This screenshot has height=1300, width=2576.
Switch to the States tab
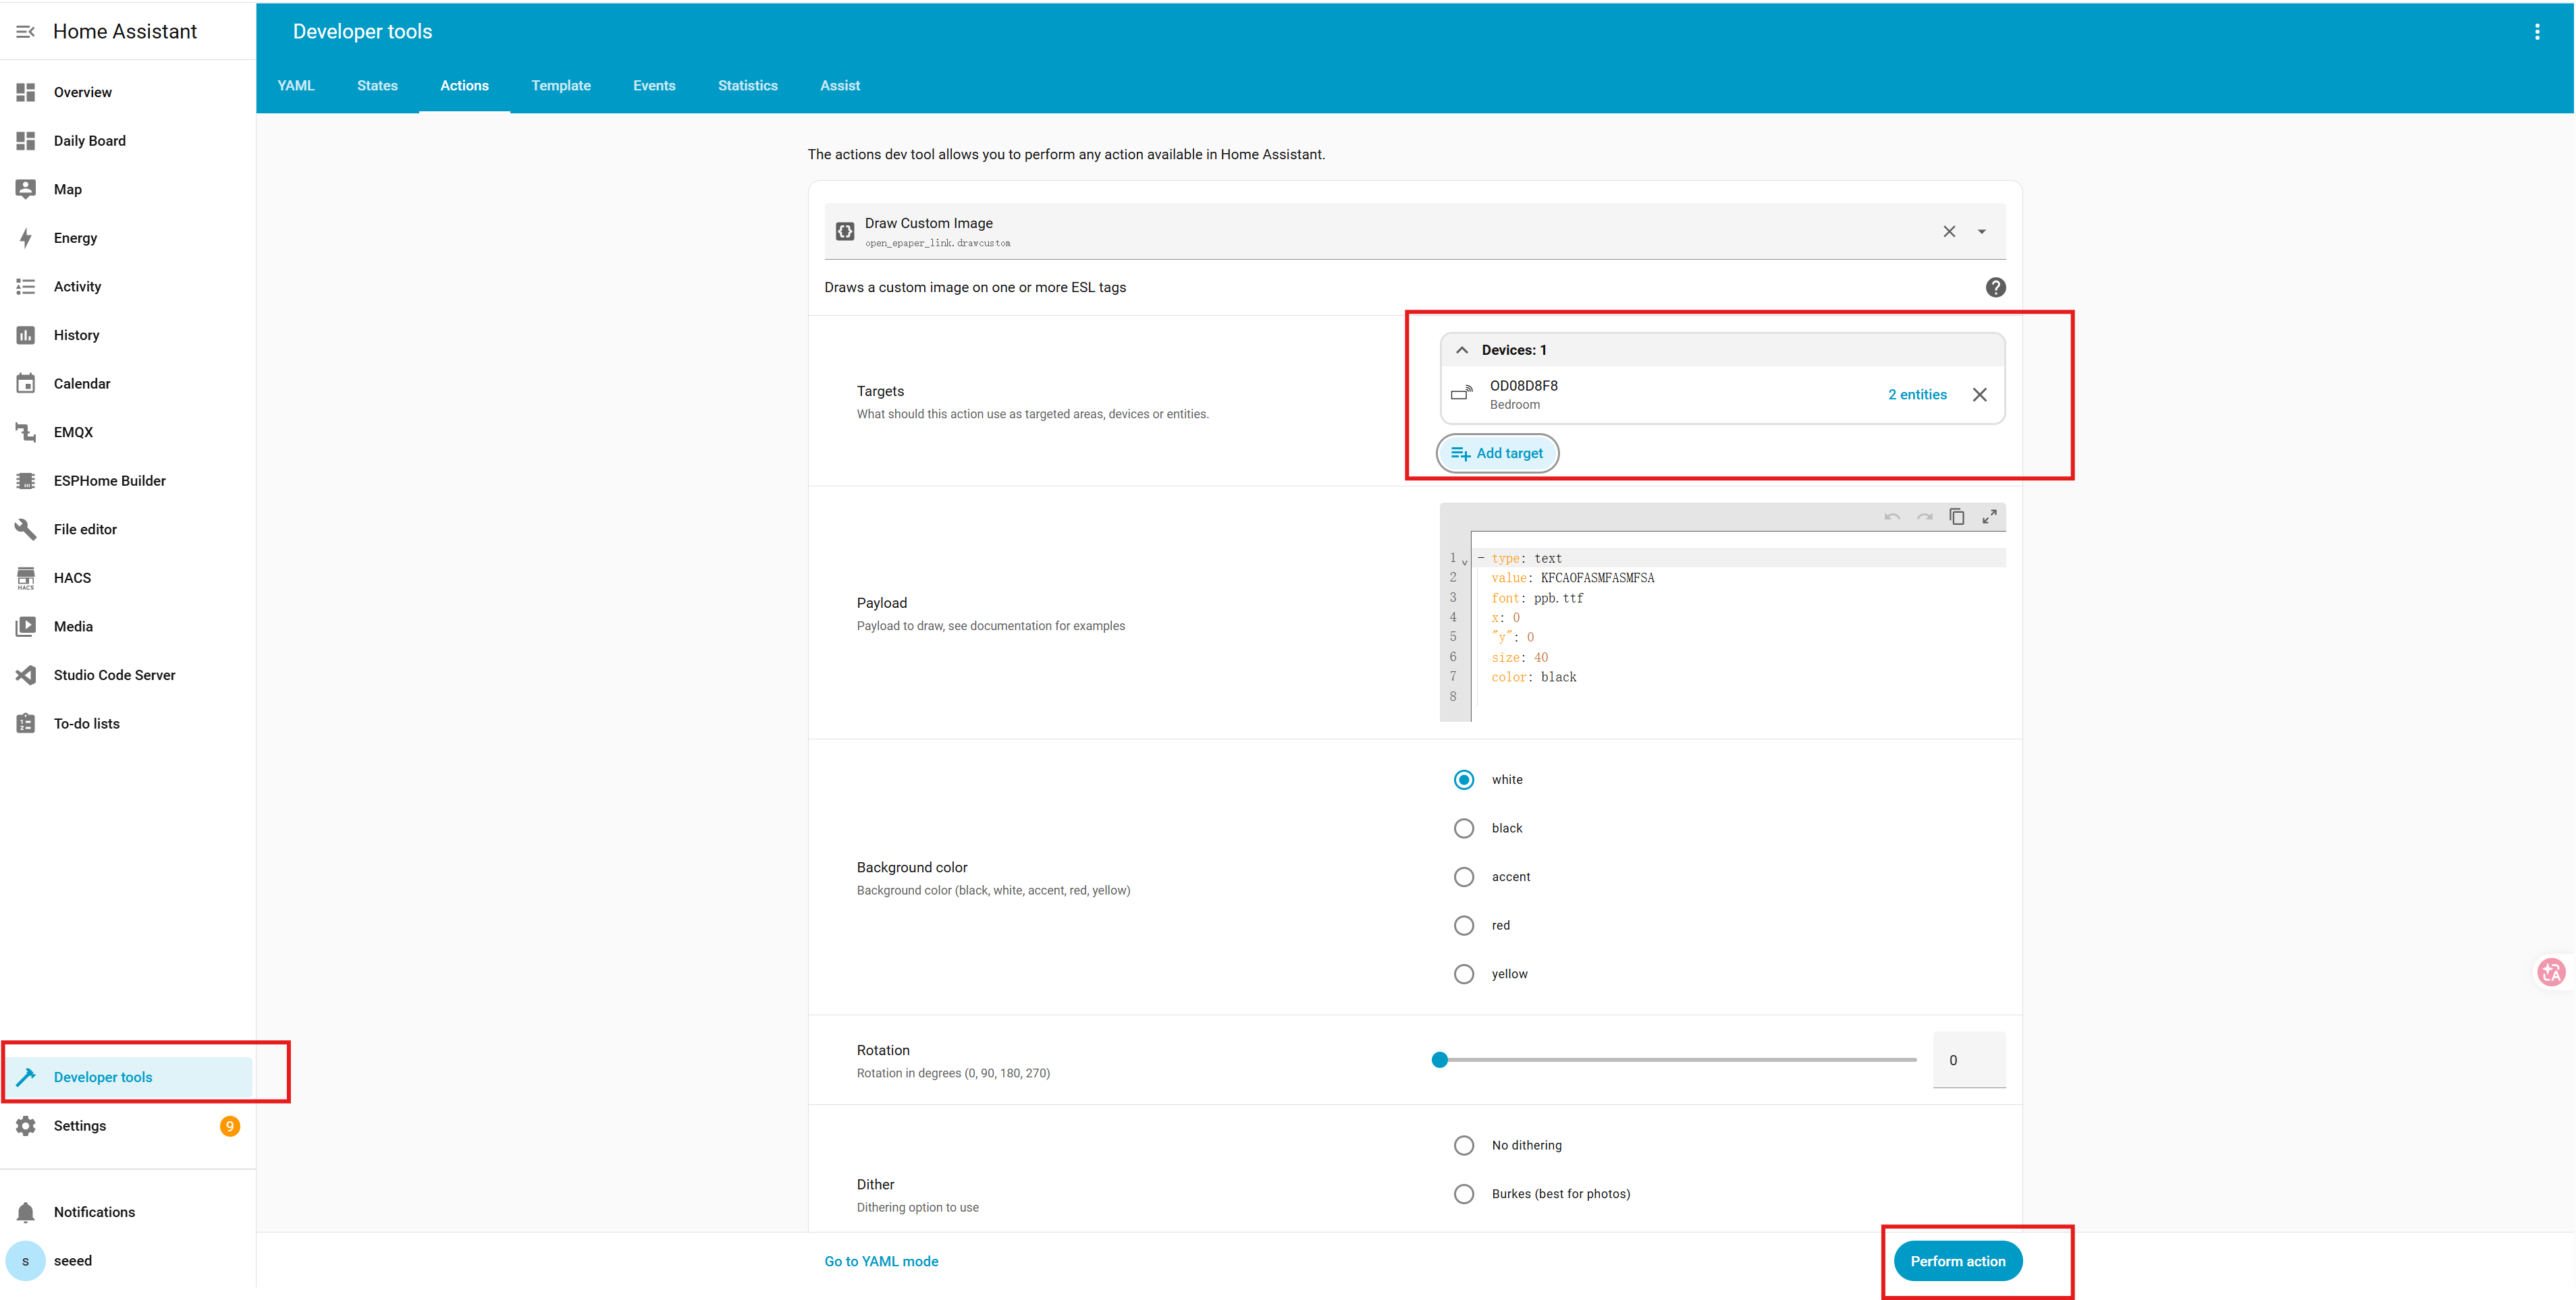click(x=377, y=86)
